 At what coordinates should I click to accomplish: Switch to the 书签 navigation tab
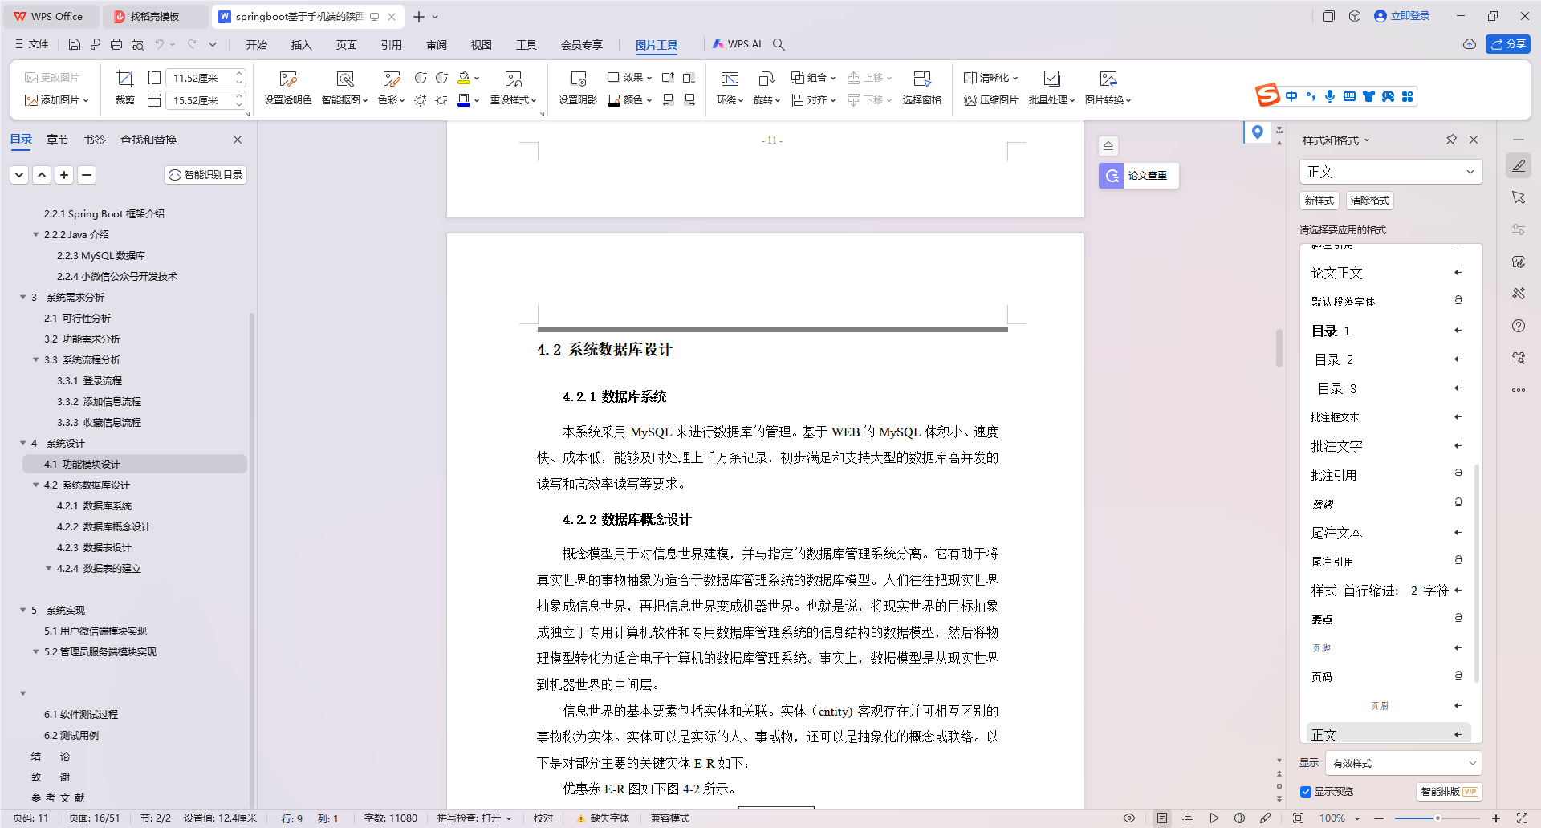pyautogui.click(x=95, y=140)
